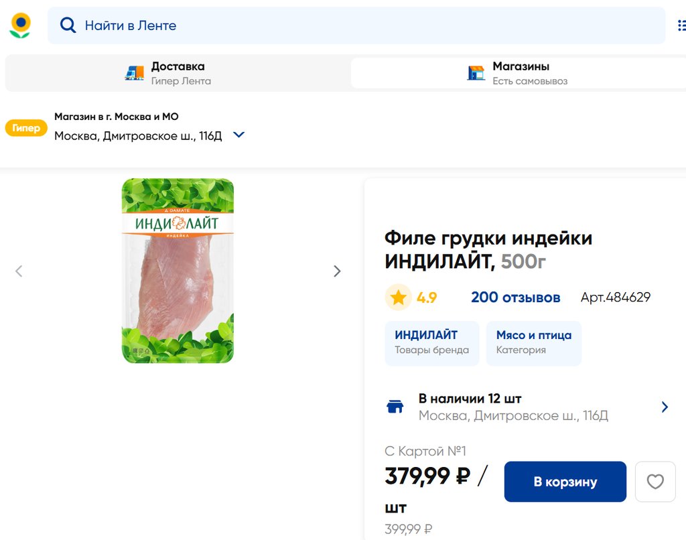686x540 pixels.
Task: Click the yellow Гипер badge
Action: tap(26, 128)
